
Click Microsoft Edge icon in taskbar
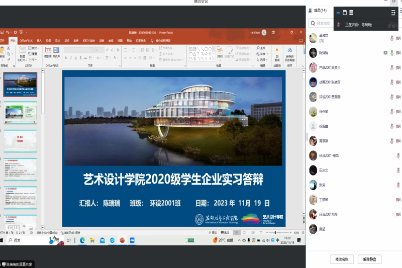(x=82, y=240)
